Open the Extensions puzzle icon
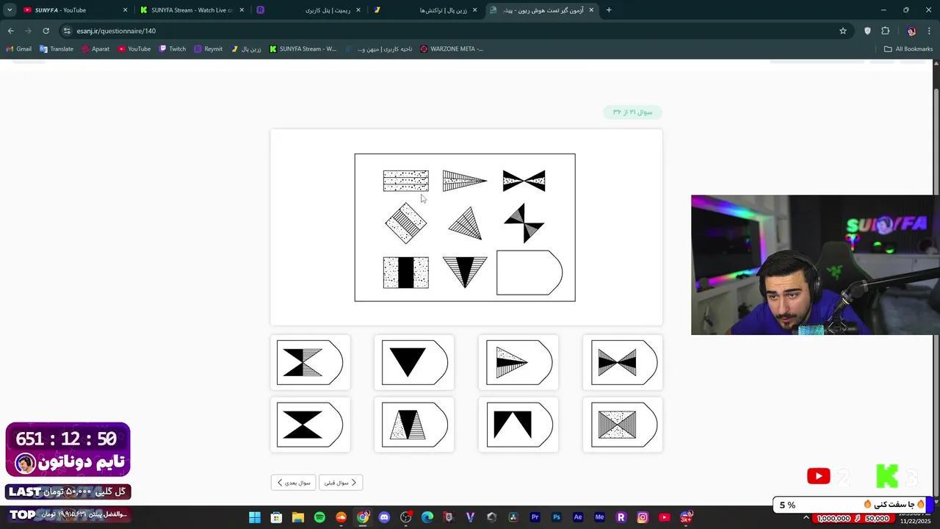The image size is (940, 529). [885, 31]
